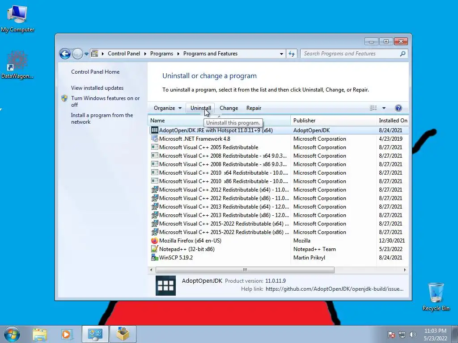Image resolution: width=458 pixels, height=343 pixels.
Task: Click the Refresh button beside address bar
Action: click(292, 54)
